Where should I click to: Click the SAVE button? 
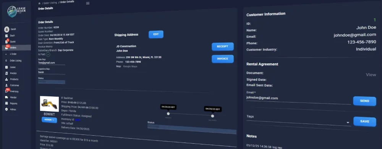(x=364, y=121)
